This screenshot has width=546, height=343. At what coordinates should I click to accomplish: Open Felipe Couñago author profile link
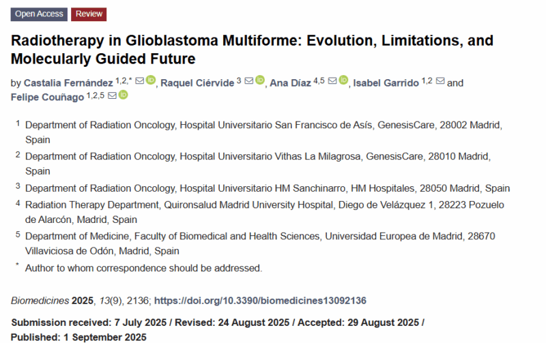point(47,97)
